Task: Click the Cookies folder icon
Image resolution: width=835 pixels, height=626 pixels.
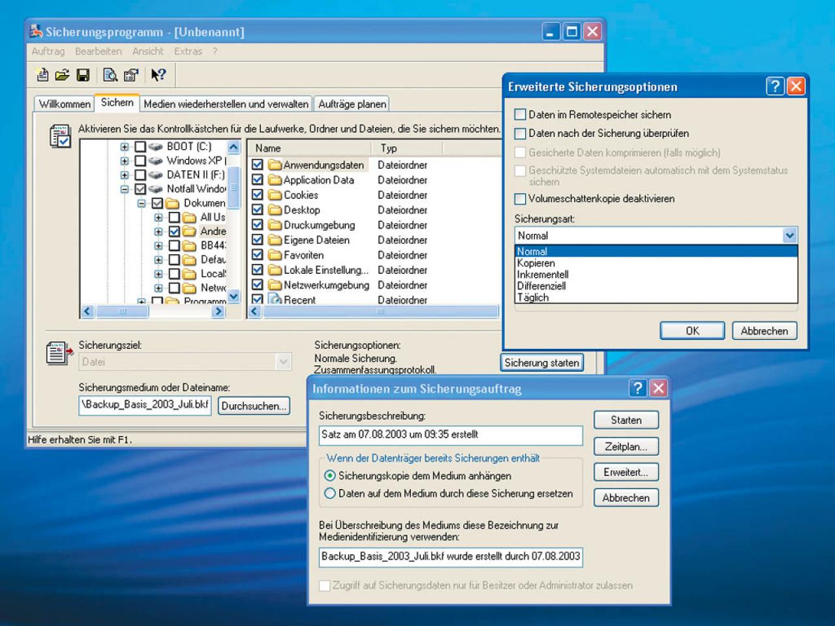Action: (275, 195)
